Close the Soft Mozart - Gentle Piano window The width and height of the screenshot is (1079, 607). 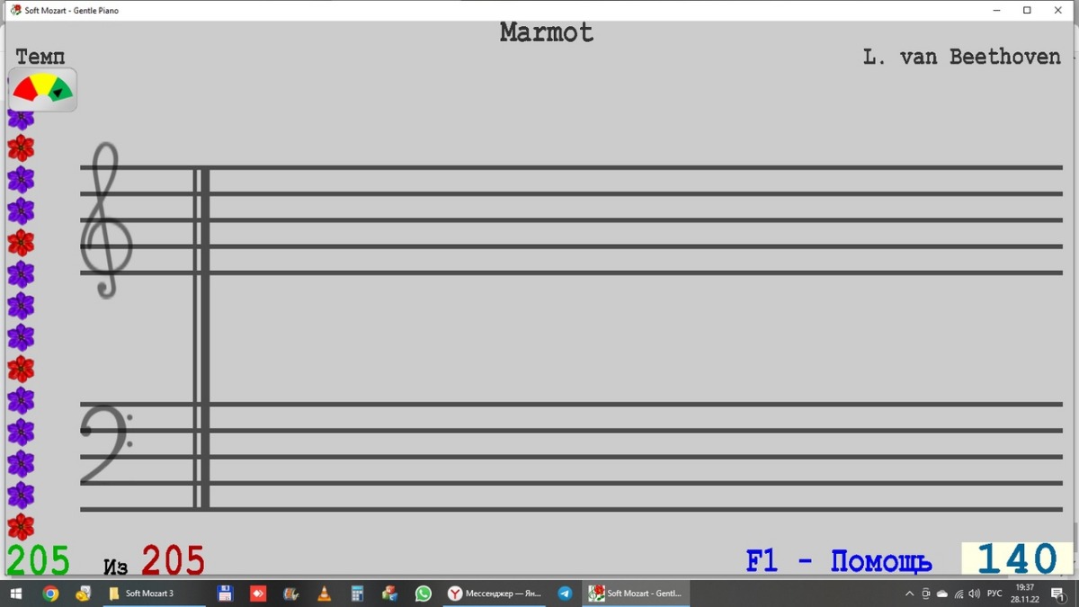tap(1058, 10)
